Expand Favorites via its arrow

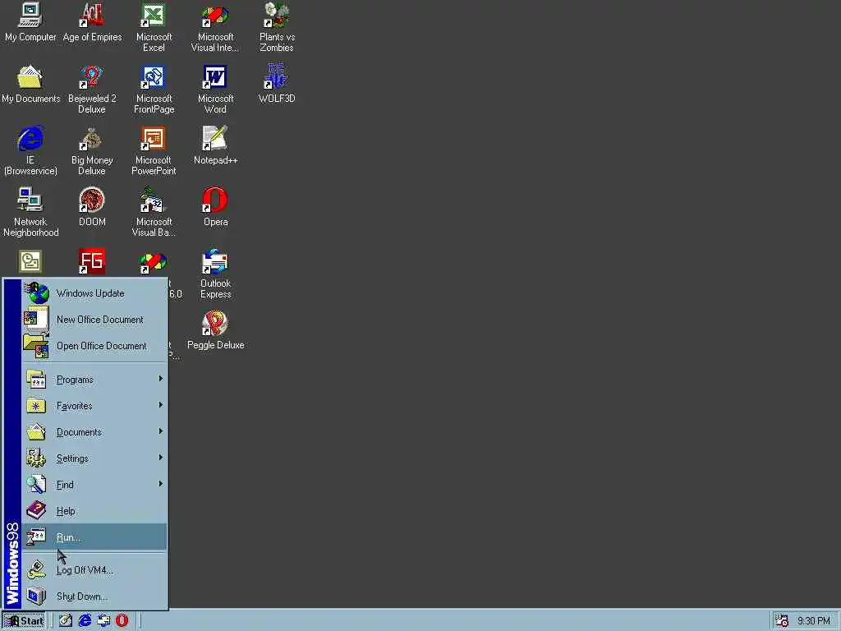coord(160,405)
